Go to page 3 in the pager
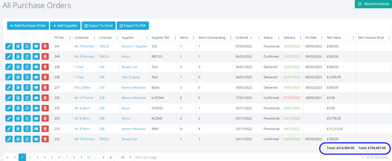The height and width of the screenshot is (161, 392). pyautogui.click(x=37, y=157)
